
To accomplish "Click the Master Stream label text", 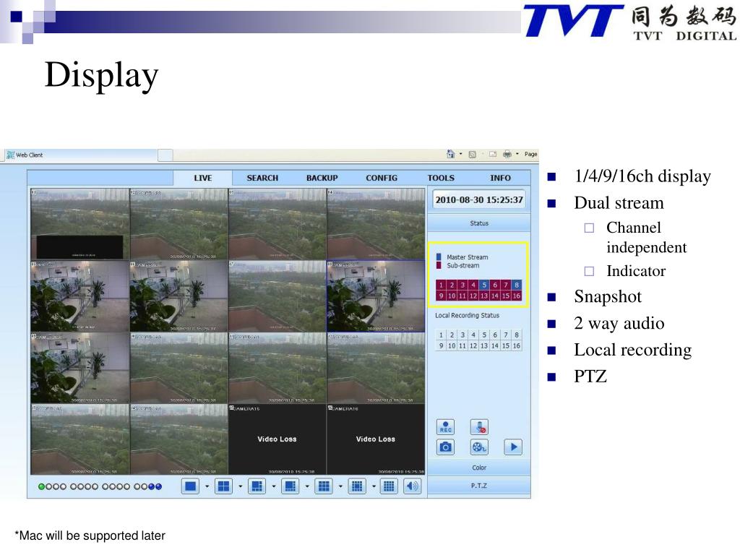I will (x=468, y=257).
